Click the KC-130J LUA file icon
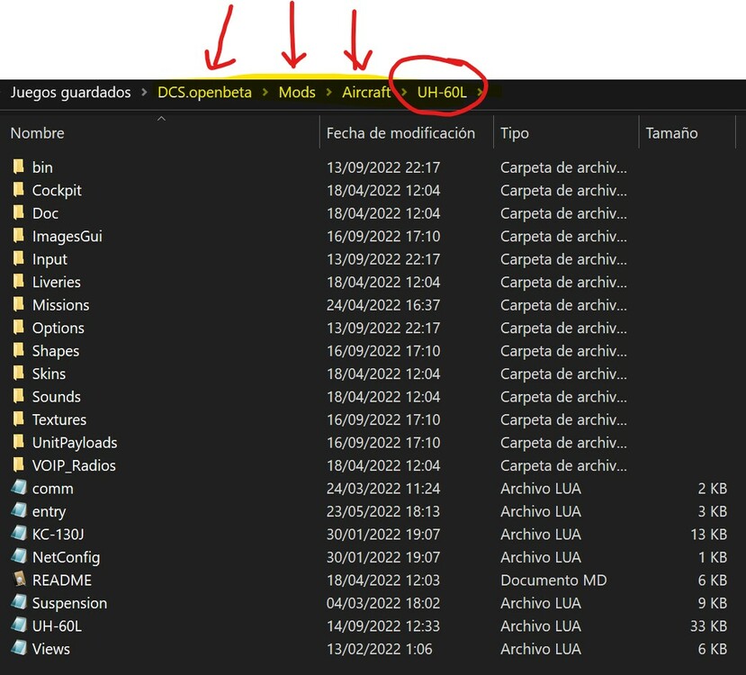 coord(19,533)
